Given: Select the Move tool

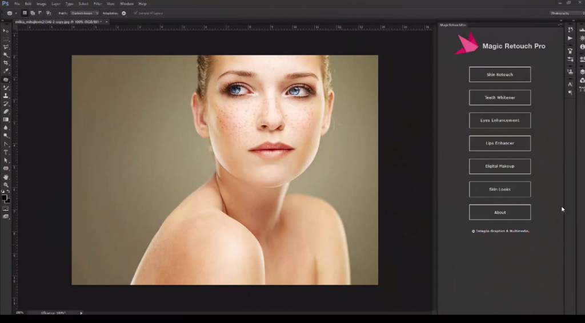Looking at the screenshot, I should tap(6, 31).
